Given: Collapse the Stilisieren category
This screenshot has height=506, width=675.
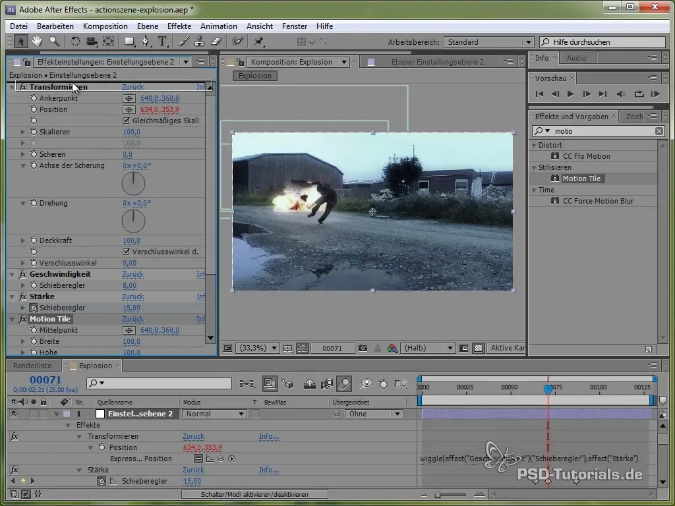Looking at the screenshot, I should pyautogui.click(x=534, y=167).
